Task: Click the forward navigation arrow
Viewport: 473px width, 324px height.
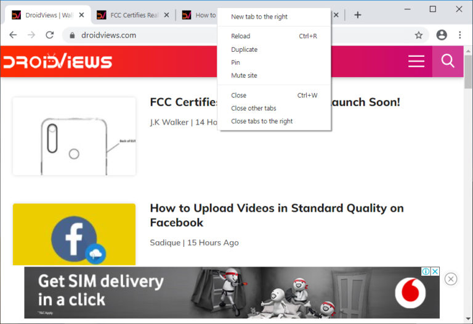Action: [x=31, y=35]
